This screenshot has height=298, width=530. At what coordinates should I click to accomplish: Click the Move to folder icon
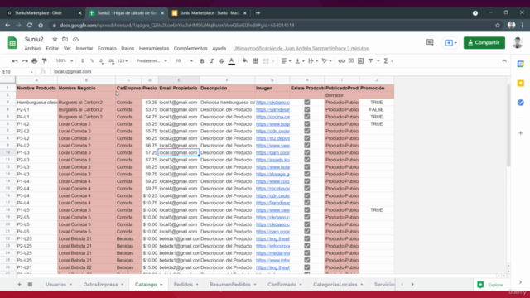pos(65,39)
